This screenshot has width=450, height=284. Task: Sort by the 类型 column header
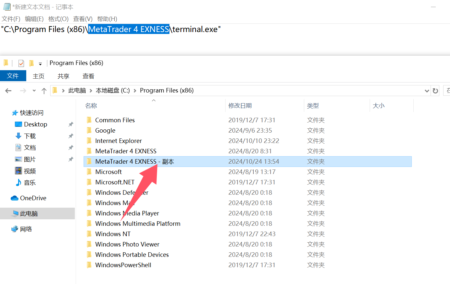click(x=313, y=105)
